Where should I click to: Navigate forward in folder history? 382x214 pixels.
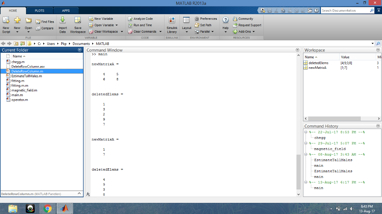(x=9, y=44)
